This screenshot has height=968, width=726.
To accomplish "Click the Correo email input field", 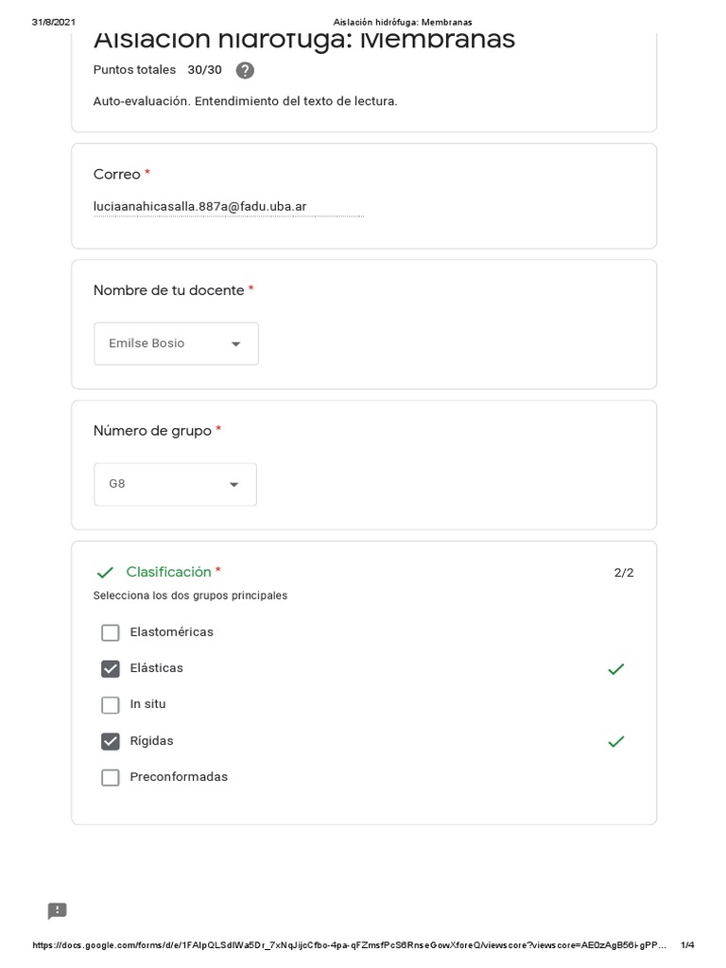I will tap(228, 207).
